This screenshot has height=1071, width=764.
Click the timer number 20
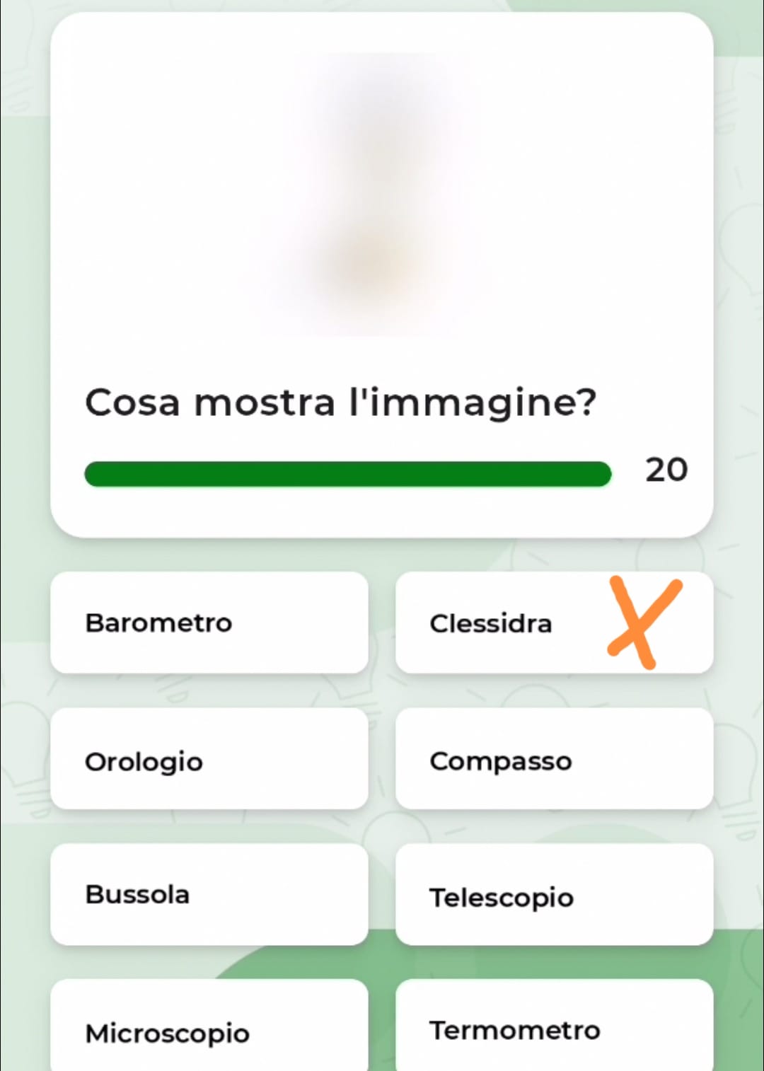pos(666,470)
